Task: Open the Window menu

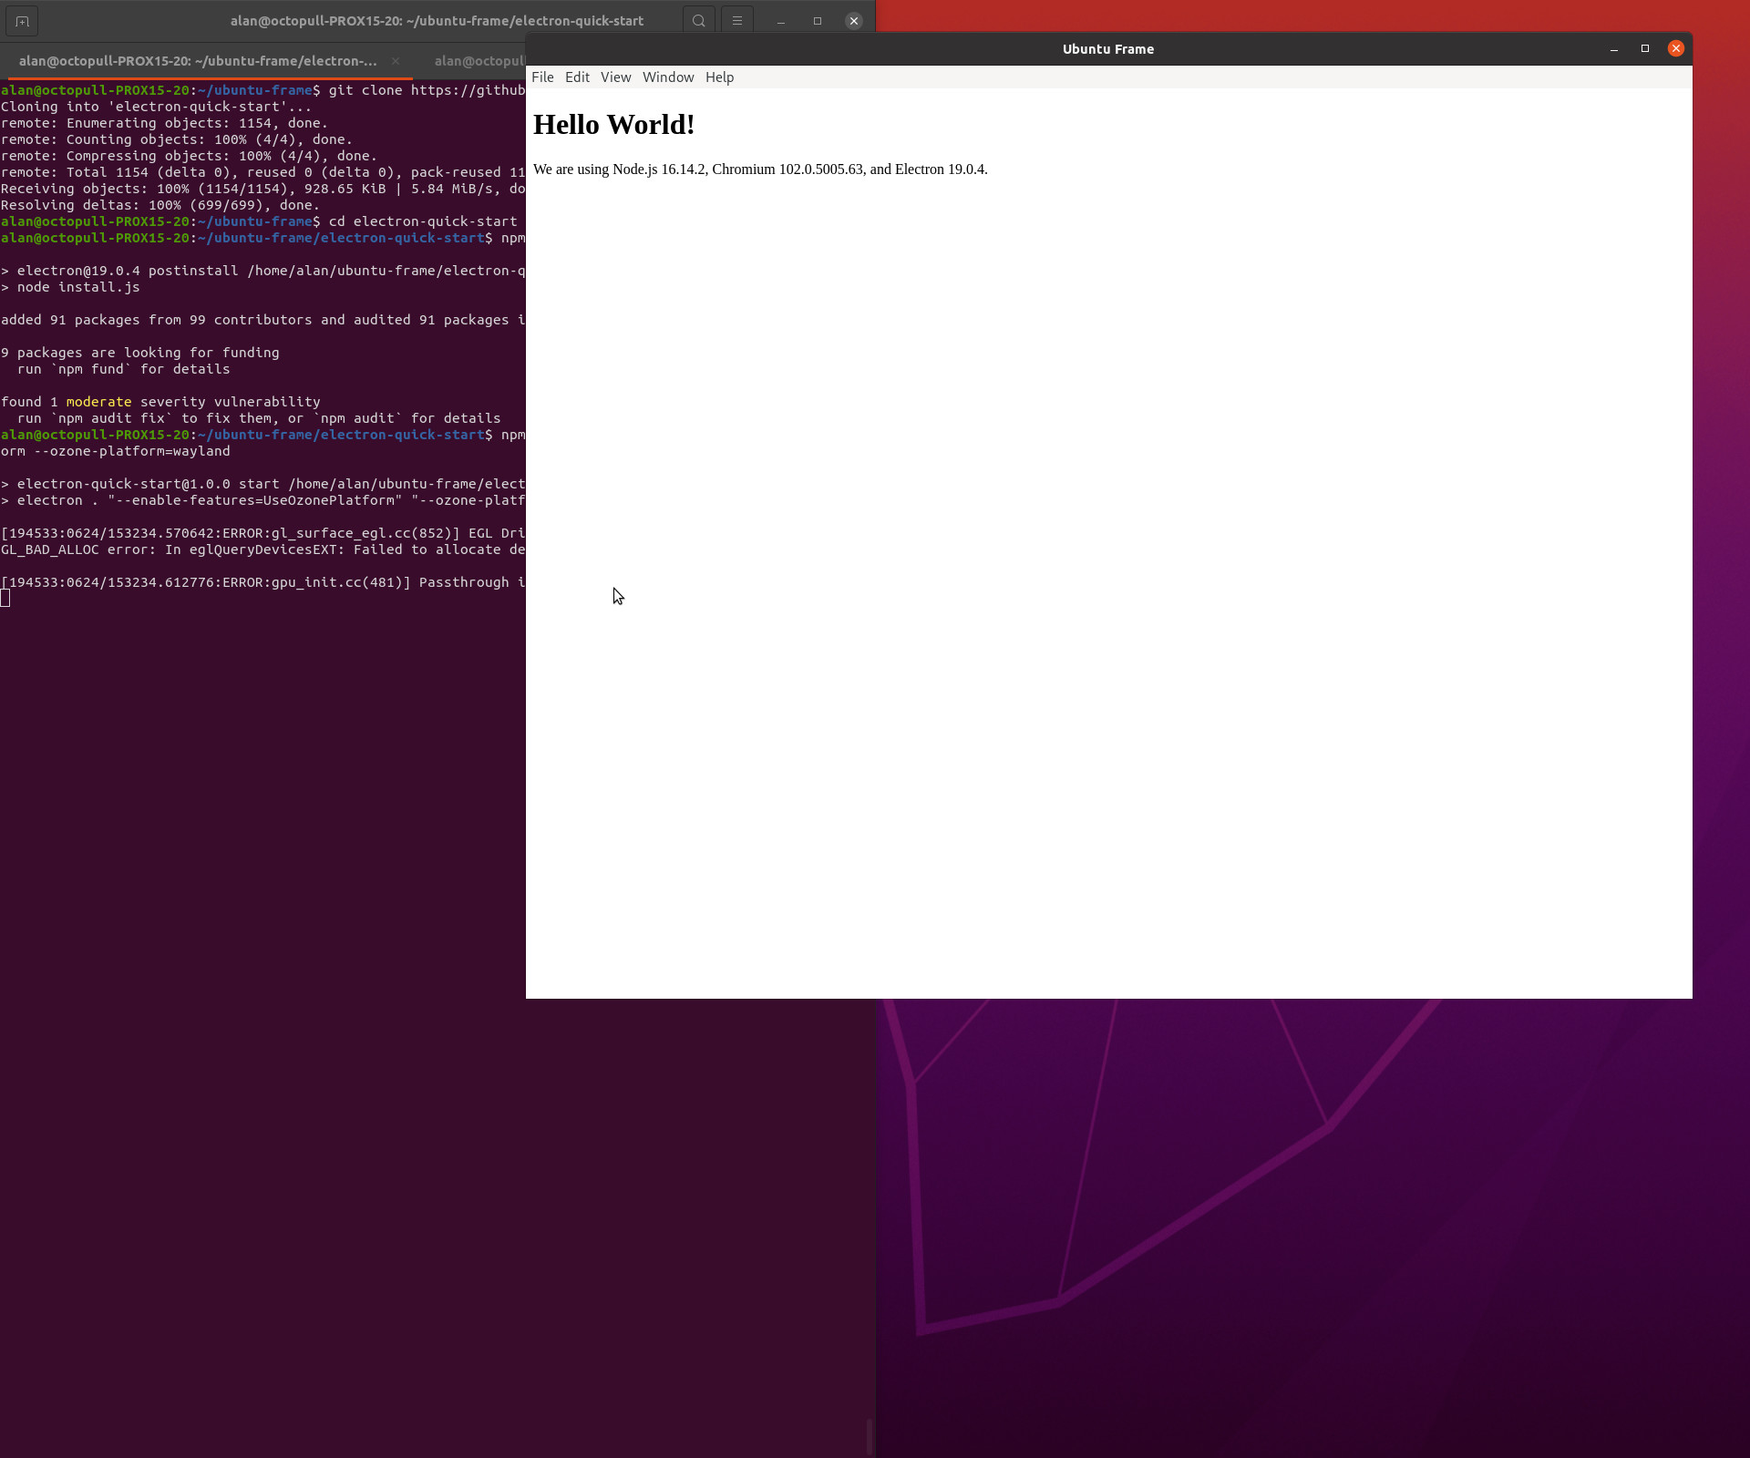Action: 668,77
